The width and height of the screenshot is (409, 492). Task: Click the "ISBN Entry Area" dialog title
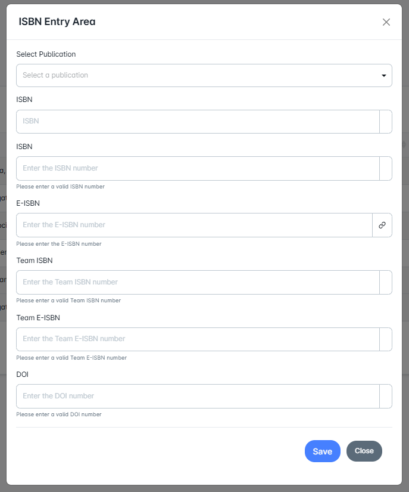point(57,22)
